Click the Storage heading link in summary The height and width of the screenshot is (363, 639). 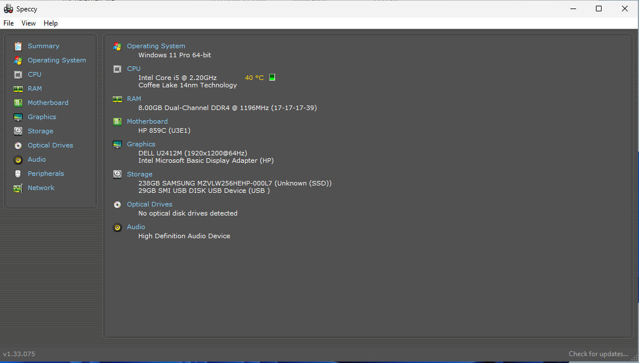point(140,175)
